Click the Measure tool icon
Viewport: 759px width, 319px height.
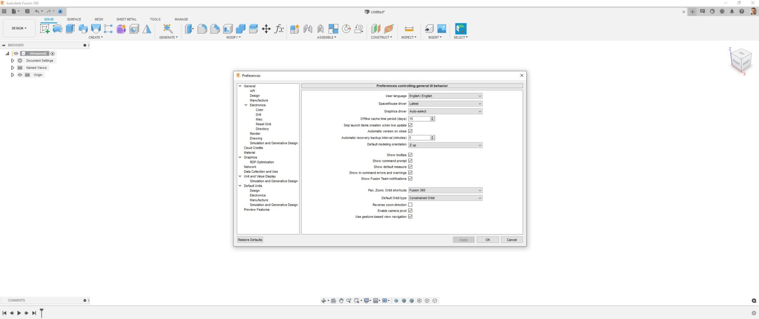coord(409,29)
